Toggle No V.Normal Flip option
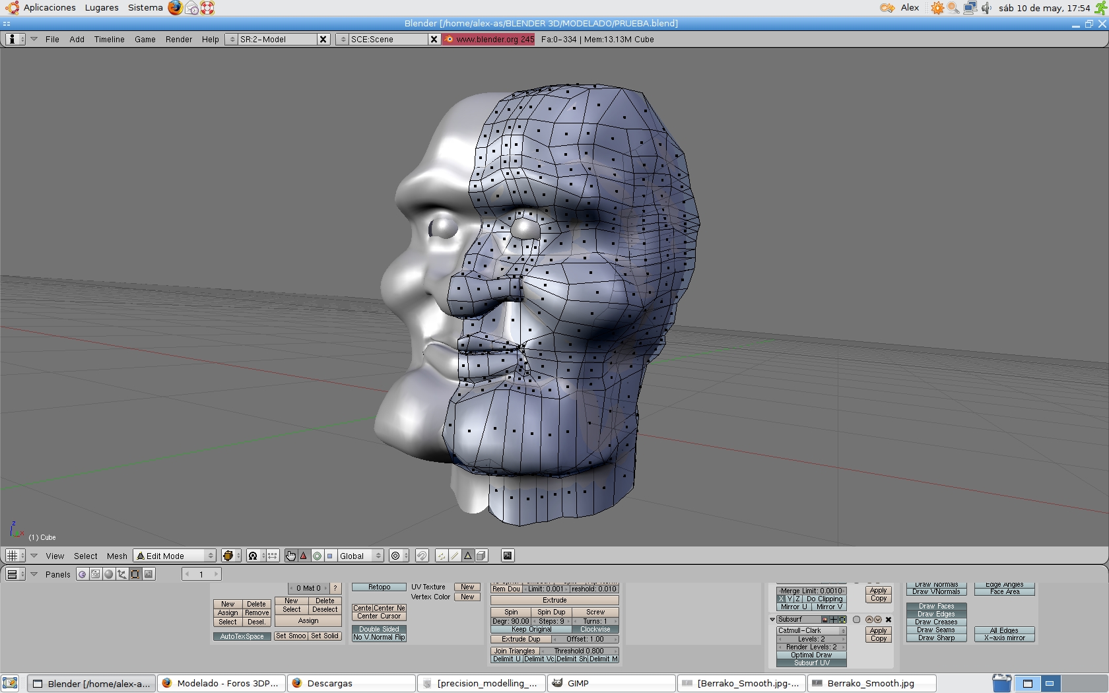1109x693 pixels. click(x=379, y=637)
